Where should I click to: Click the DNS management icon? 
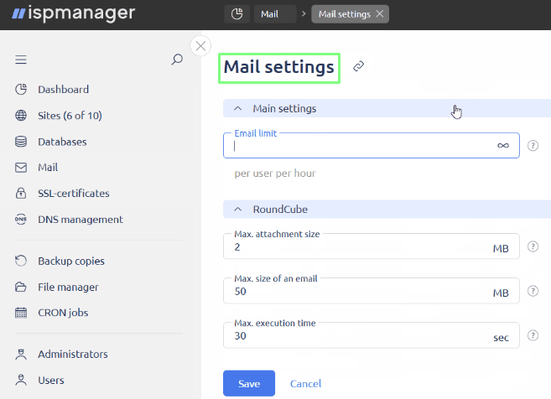pyautogui.click(x=21, y=219)
